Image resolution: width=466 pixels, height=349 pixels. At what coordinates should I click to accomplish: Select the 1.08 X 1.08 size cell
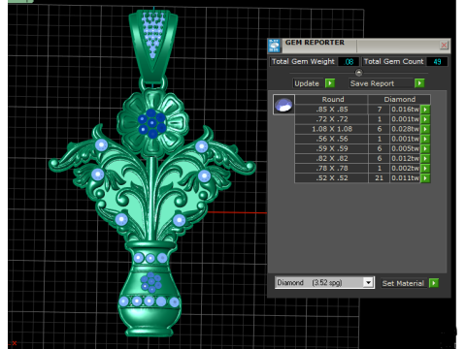coord(332,129)
